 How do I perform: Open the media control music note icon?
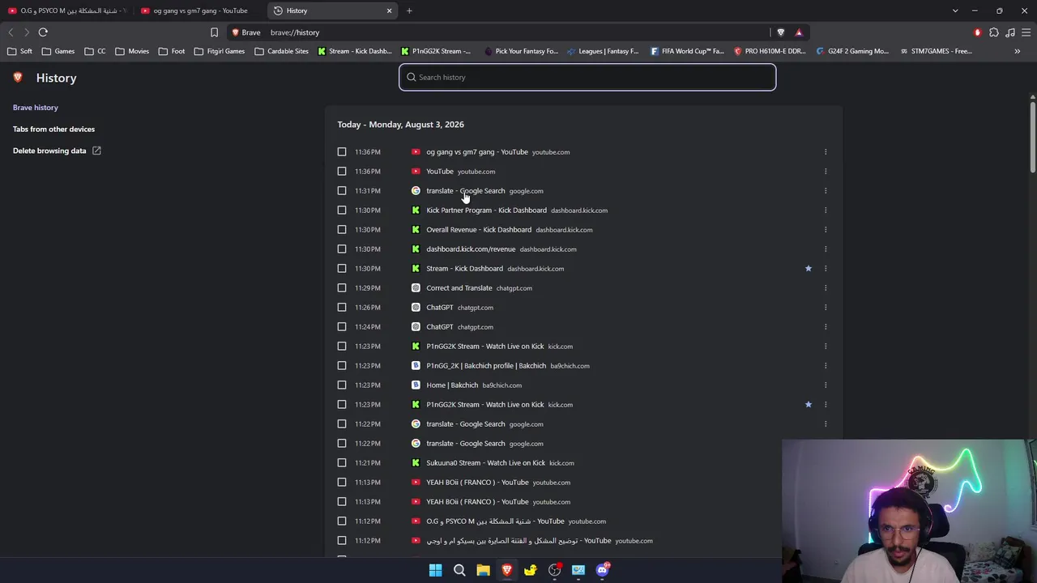tap(1010, 32)
